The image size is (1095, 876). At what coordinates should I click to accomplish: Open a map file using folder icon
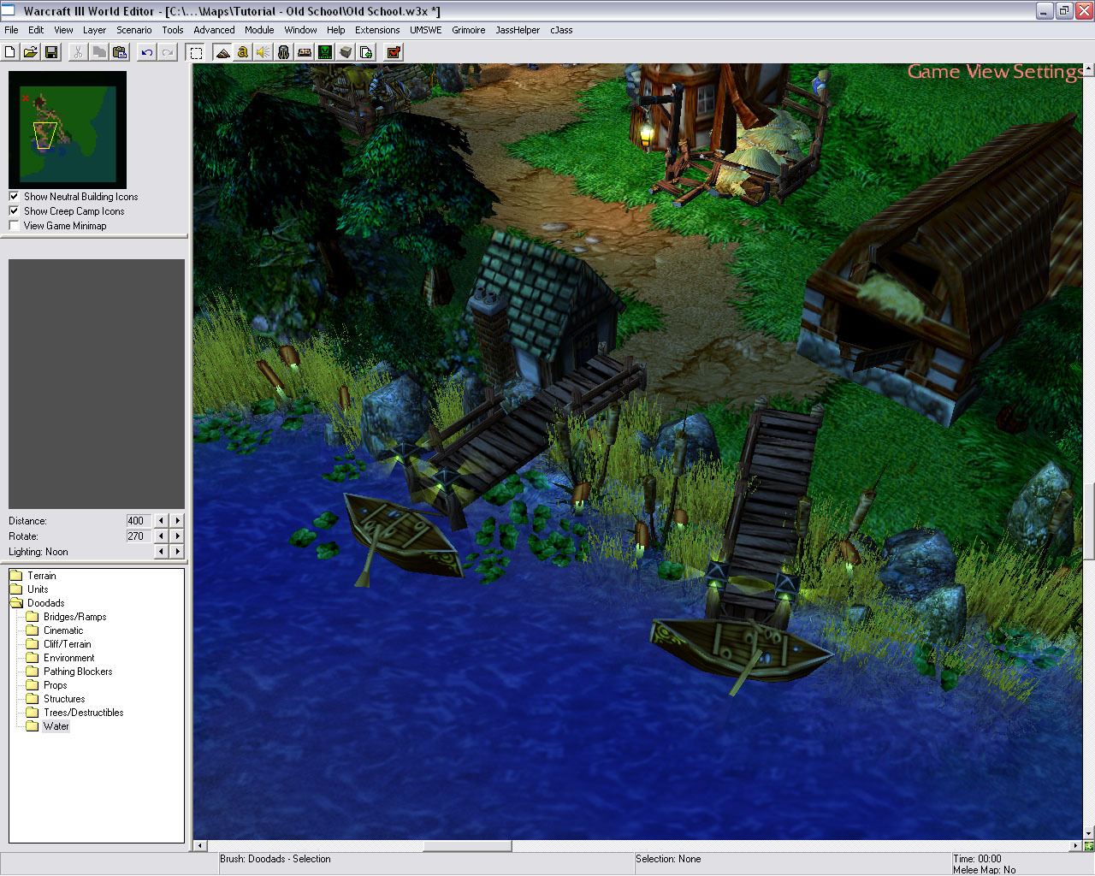click(x=30, y=52)
